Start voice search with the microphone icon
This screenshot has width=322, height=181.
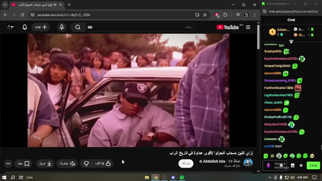[x=62, y=27]
